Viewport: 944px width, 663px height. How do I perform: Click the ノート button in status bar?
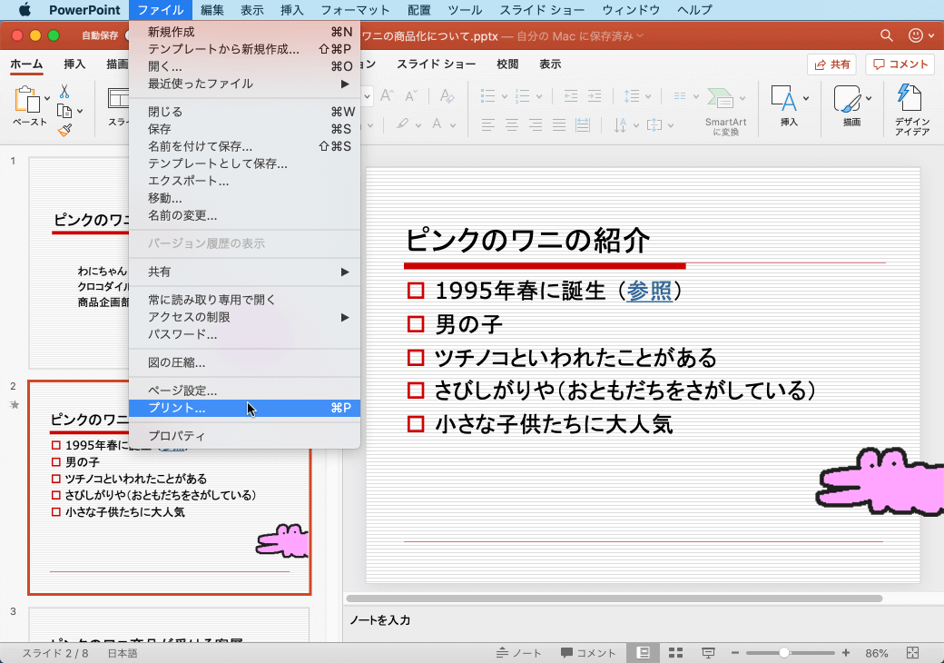520,652
